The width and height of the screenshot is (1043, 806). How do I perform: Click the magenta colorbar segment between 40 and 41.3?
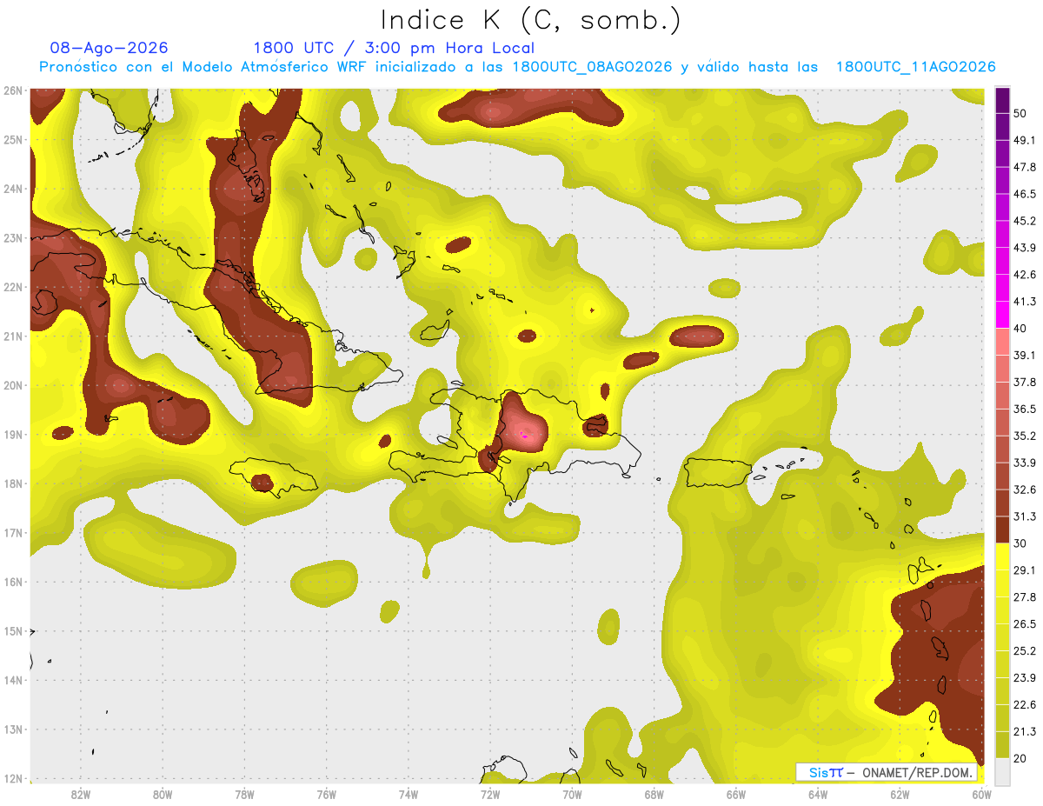pos(1002,315)
